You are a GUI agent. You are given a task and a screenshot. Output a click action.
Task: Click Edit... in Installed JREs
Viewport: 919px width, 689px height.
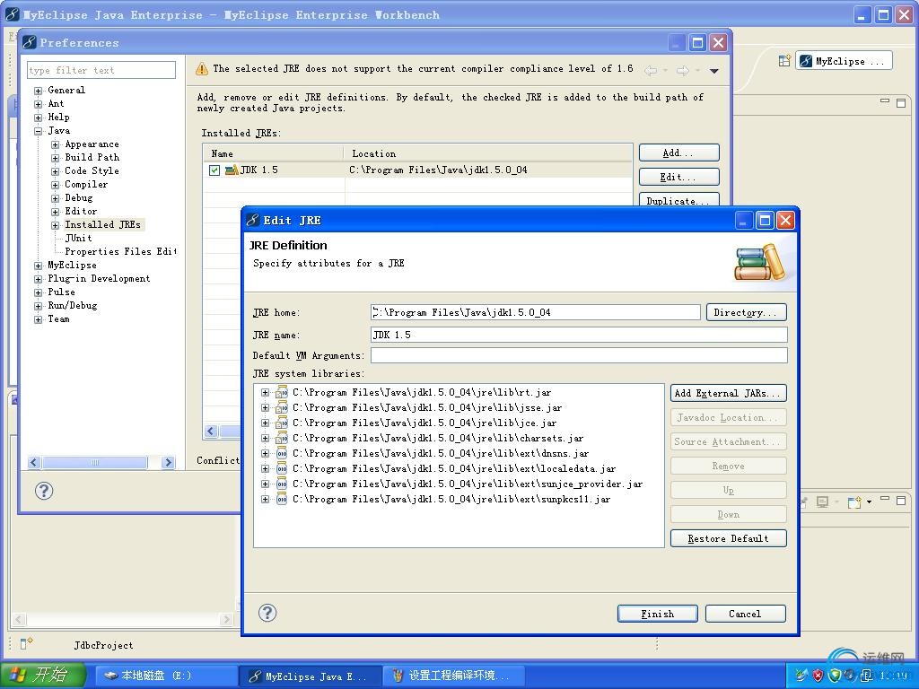pos(678,177)
